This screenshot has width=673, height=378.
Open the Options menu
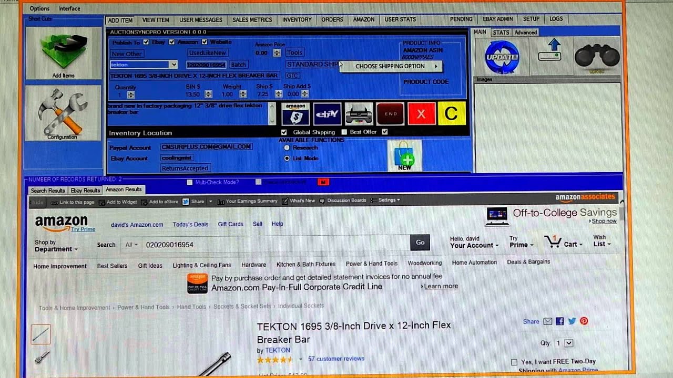tap(39, 8)
